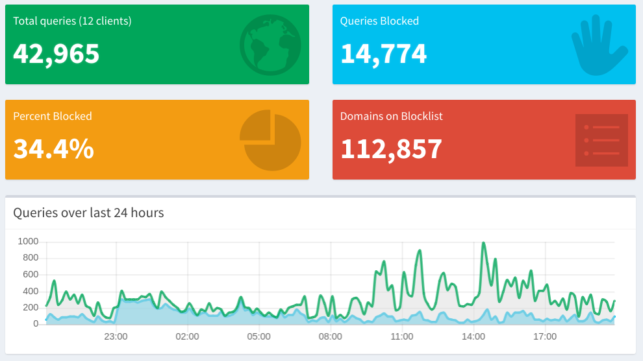Screen dimensions: 643x361
Task: Click the pie chart icon in Percent Blocked
Action: pyautogui.click(x=270, y=140)
